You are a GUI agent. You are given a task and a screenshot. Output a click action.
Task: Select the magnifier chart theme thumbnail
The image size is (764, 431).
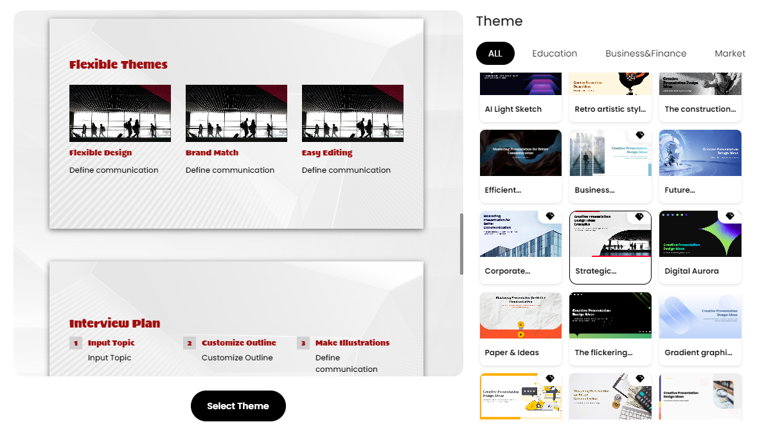[x=700, y=396]
